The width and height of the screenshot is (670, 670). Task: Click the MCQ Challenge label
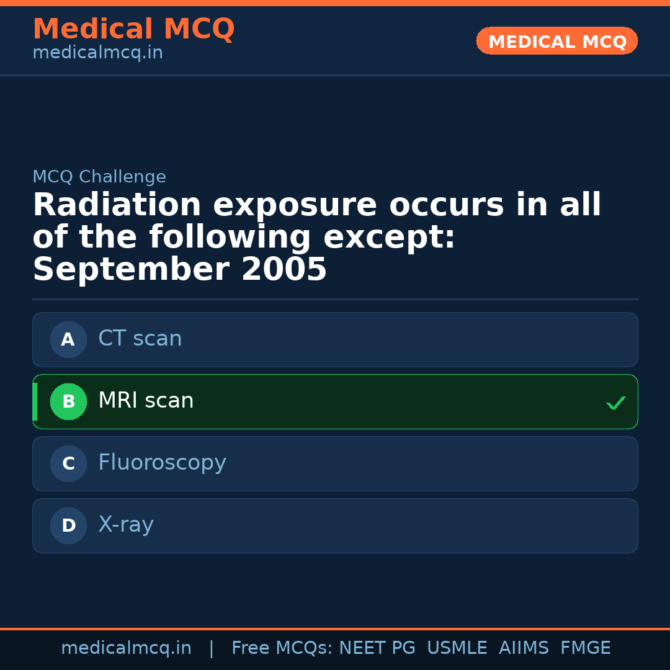tap(99, 177)
